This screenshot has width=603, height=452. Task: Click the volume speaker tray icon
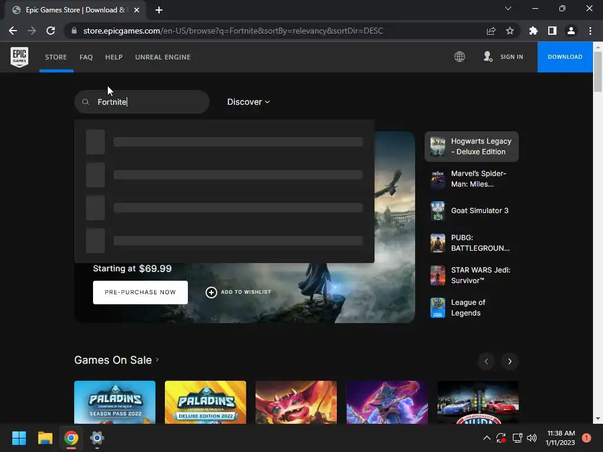532,438
